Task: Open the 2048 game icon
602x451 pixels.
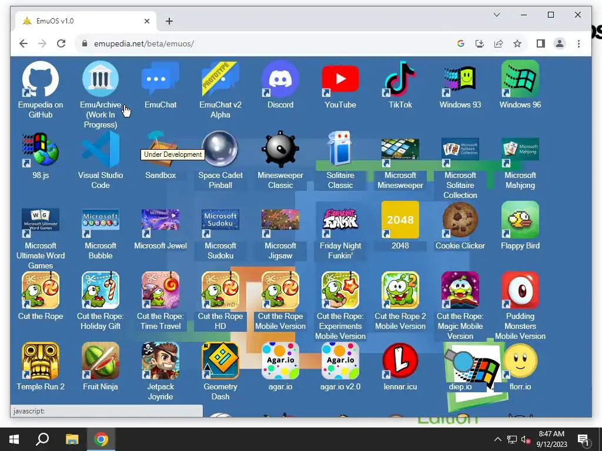Action: [400, 220]
